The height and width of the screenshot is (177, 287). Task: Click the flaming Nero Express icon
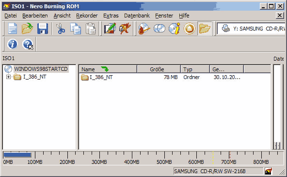[x=125, y=29]
